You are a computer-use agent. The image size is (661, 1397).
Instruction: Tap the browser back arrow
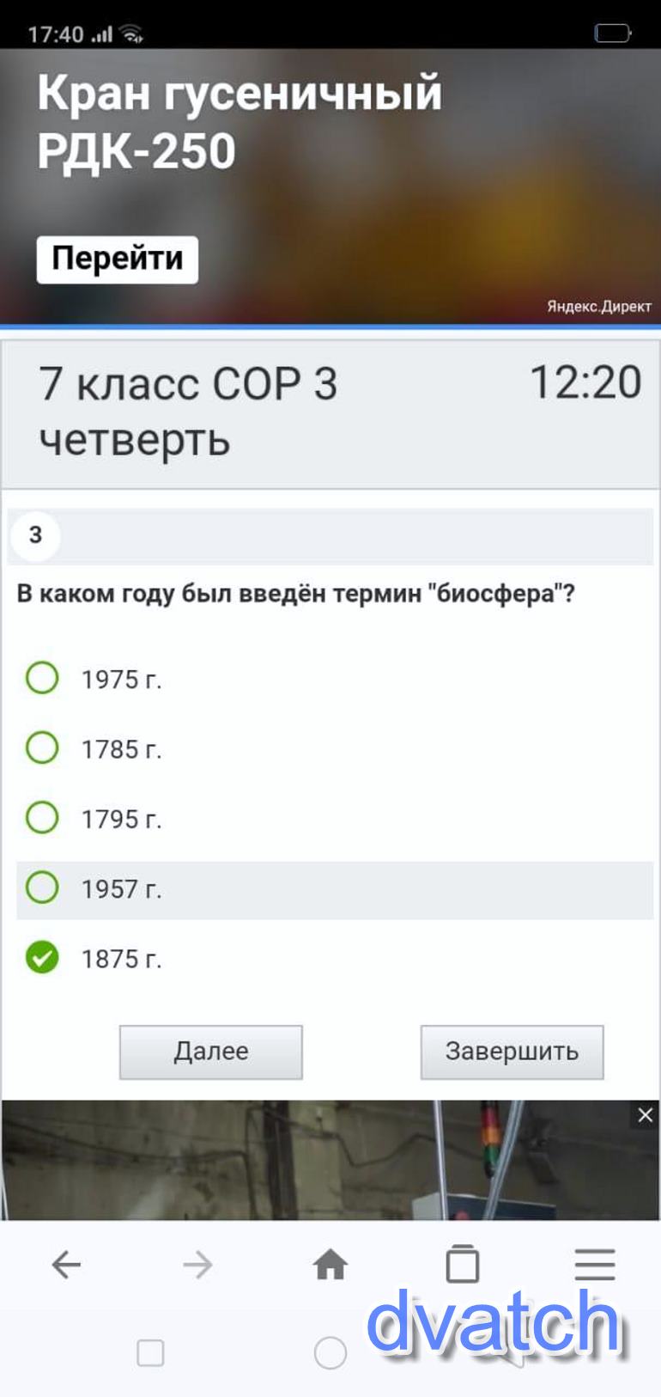[66, 1265]
